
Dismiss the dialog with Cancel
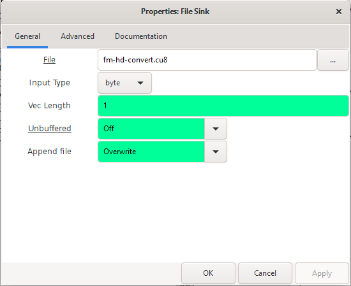(x=265, y=273)
